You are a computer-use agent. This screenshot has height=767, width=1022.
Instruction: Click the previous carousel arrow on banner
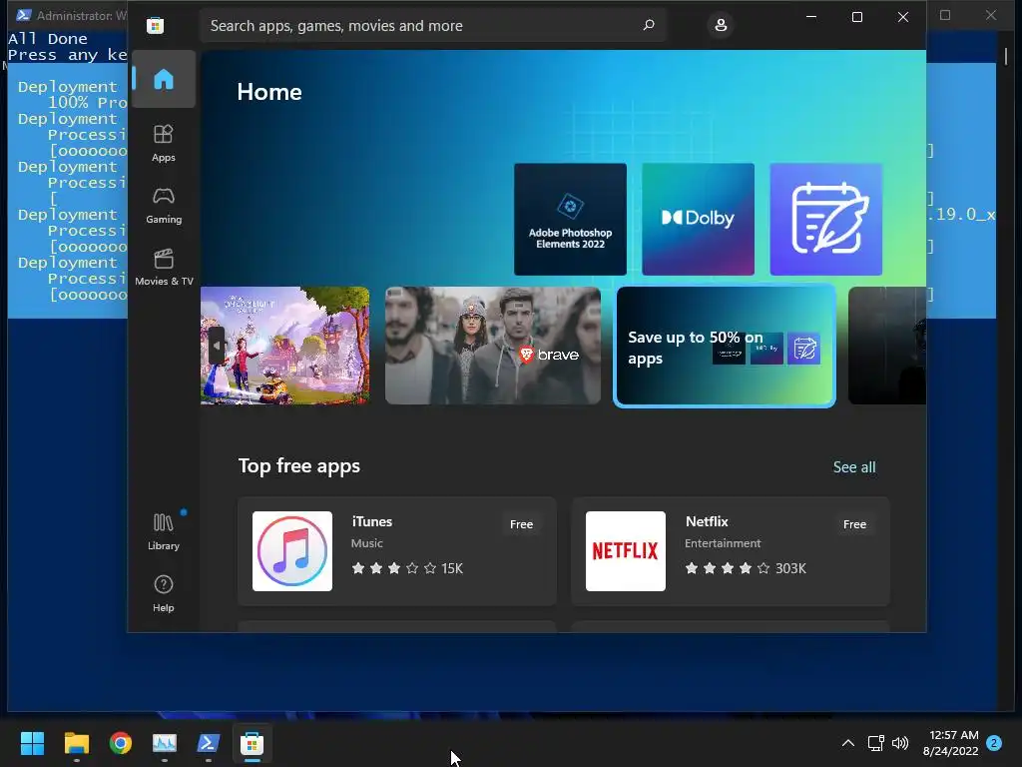pos(217,346)
